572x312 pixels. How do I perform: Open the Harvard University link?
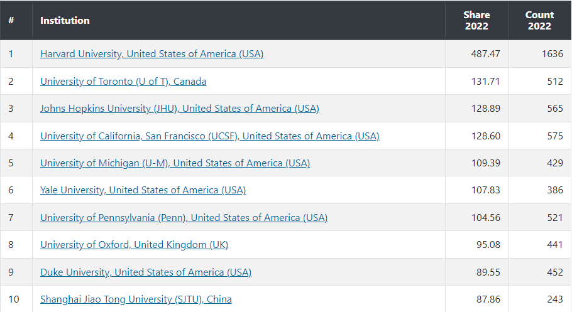point(151,54)
